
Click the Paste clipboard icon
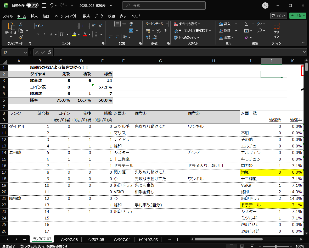point(11,26)
